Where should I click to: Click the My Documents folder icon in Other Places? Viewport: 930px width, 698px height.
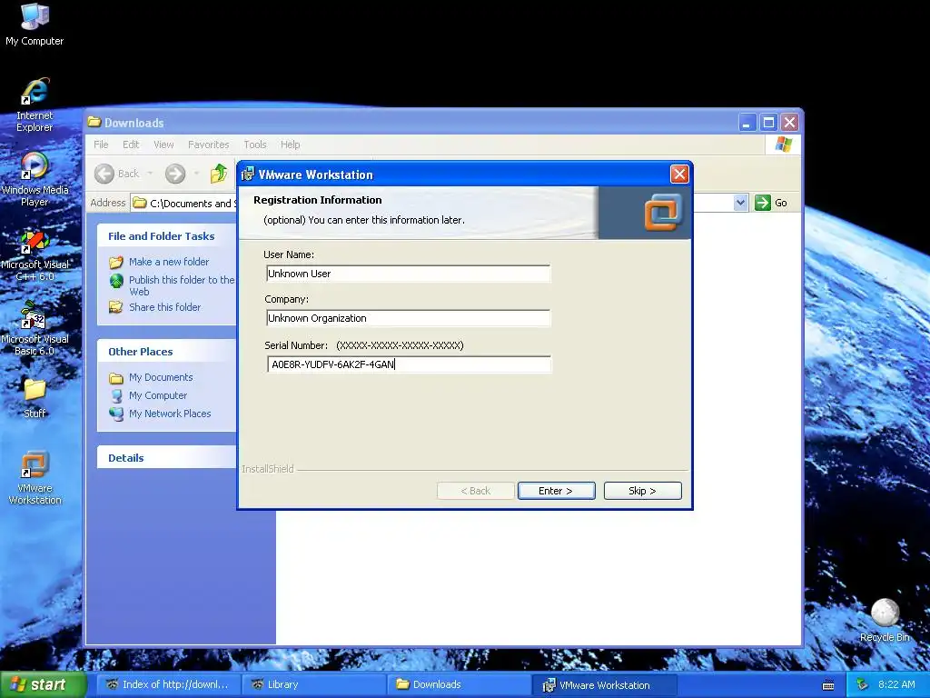coord(116,377)
